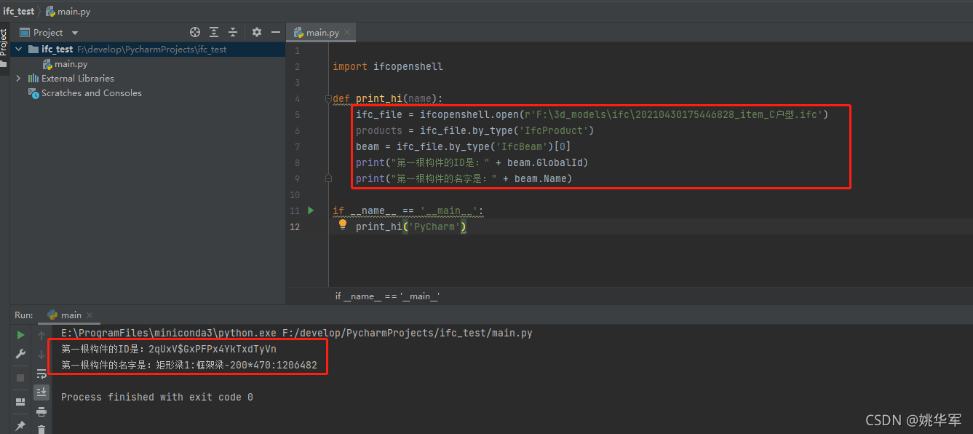Click the stop process square button
Image resolution: width=973 pixels, height=434 pixels.
click(x=20, y=378)
